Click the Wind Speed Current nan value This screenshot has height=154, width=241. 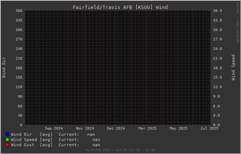pos(96,140)
